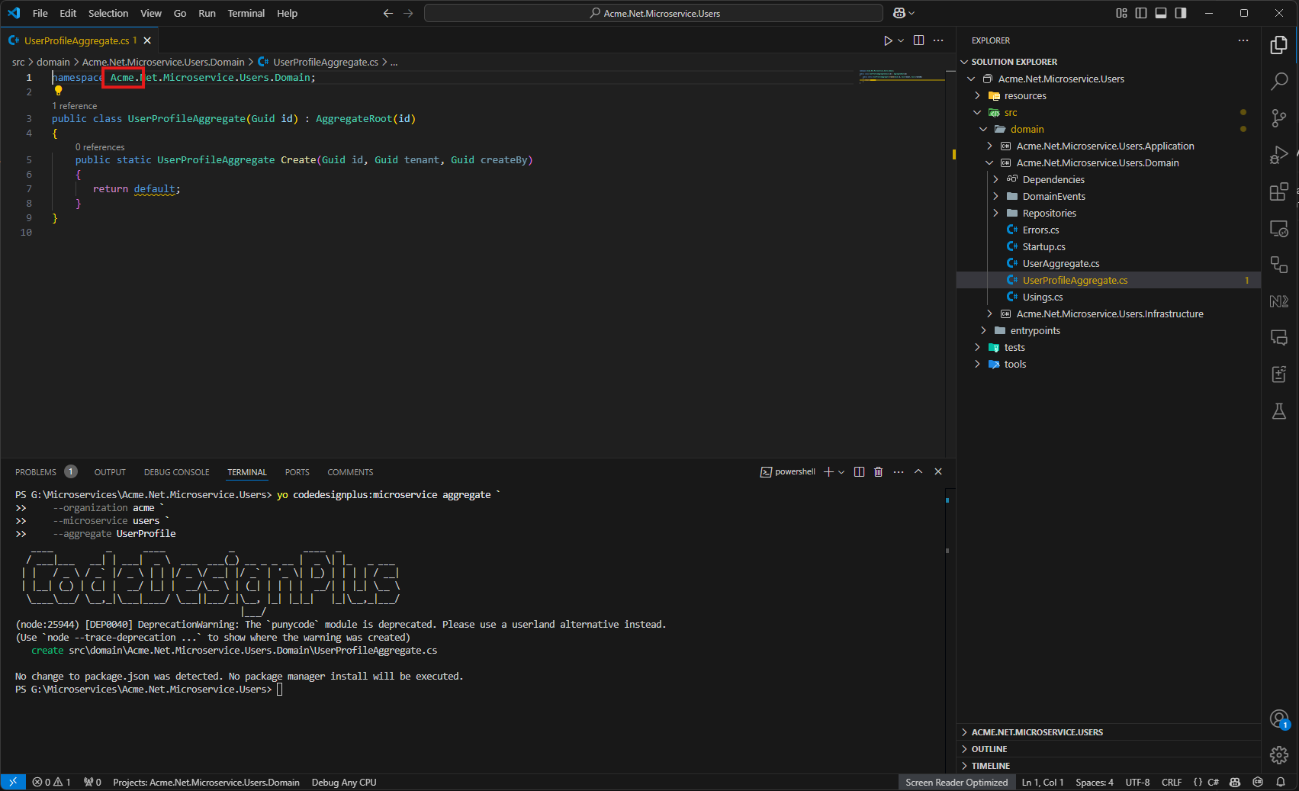Maximize the terminal panel size

coord(918,471)
